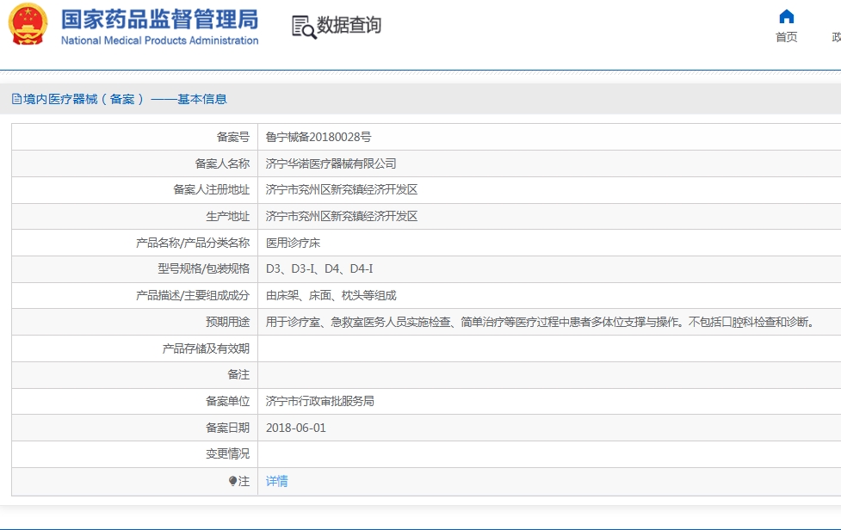
Task: Select the models D3、D3-I、D4、D4-I
Action: (319, 269)
